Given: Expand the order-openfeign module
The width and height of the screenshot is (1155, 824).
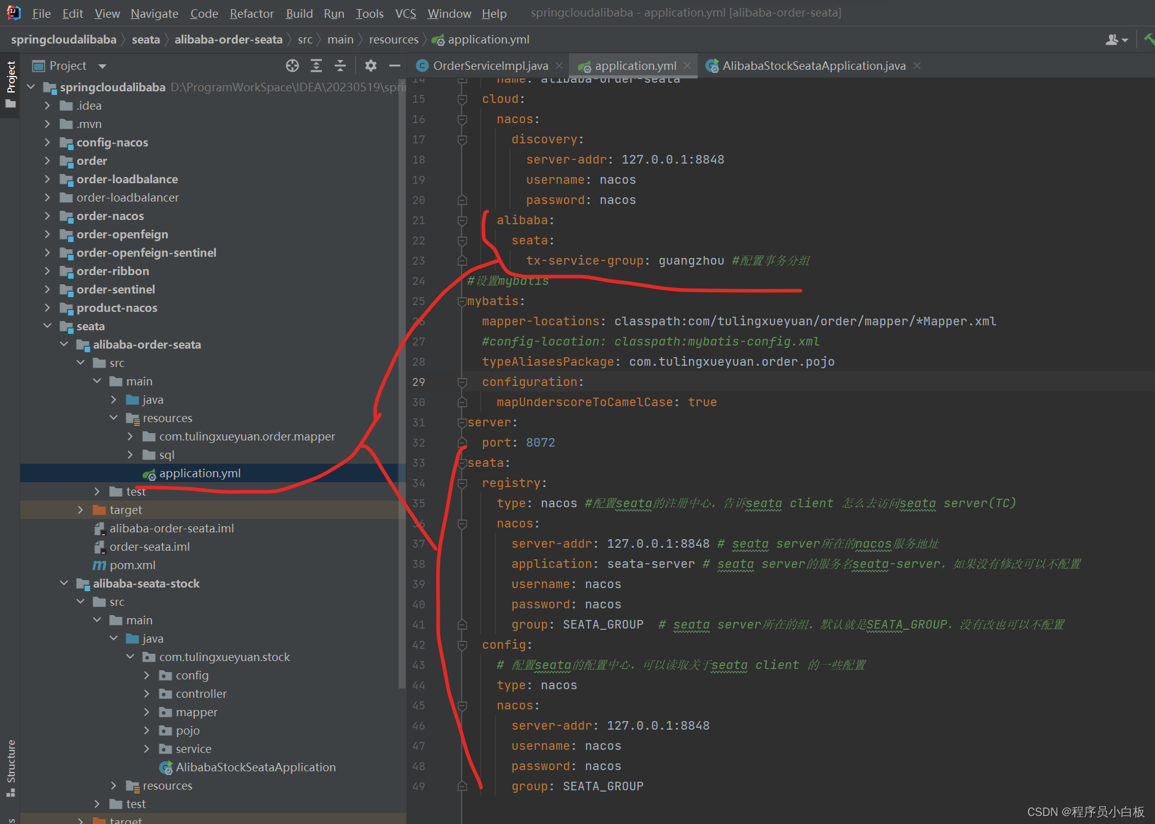Looking at the screenshot, I should [47, 234].
